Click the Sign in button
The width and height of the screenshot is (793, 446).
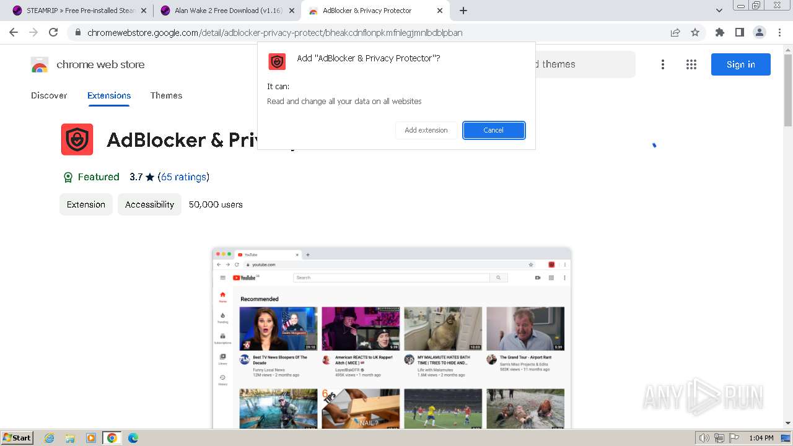(741, 64)
